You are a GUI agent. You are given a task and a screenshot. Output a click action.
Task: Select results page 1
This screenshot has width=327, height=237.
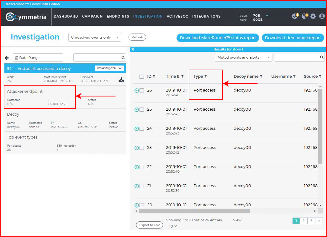[x=296, y=221]
